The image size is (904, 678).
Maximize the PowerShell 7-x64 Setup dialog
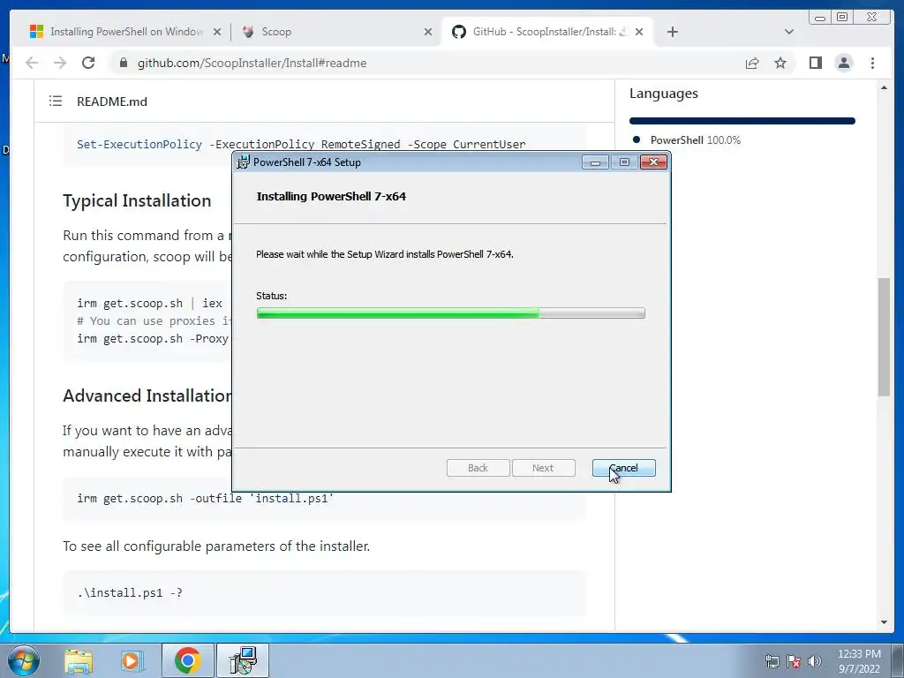tap(624, 162)
